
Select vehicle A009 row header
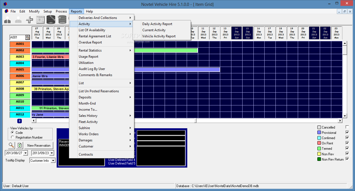coord(20,95)
